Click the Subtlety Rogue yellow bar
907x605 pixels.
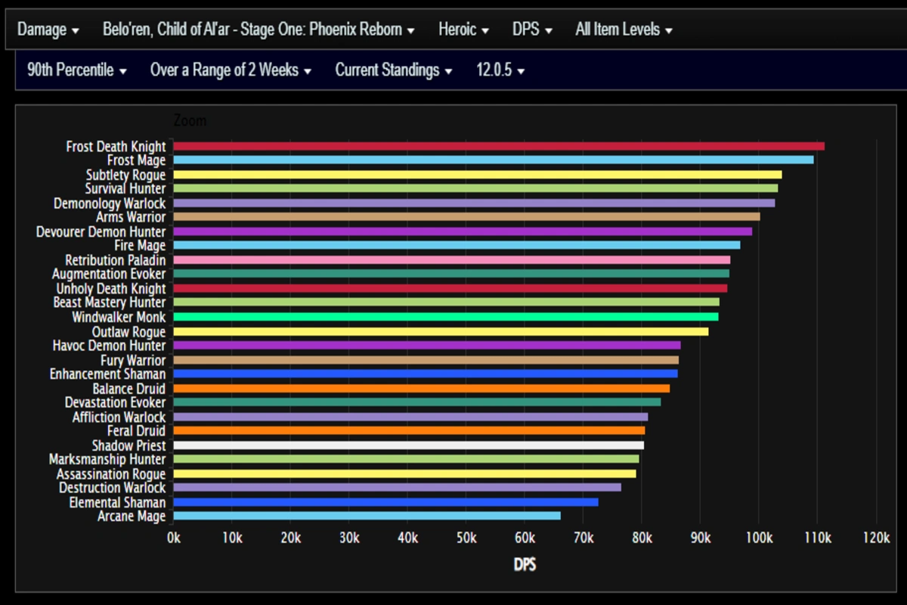pos(478,175)
